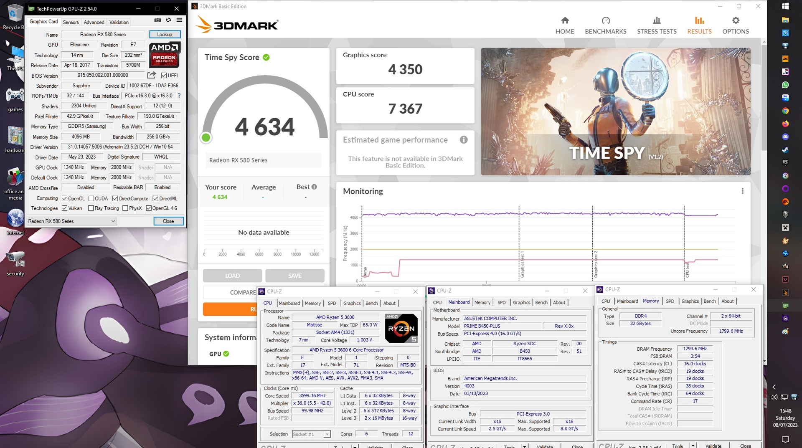This screenshot has width=802, height=448.
Task: Open the games desktop folder
Action: coord(15,99)
